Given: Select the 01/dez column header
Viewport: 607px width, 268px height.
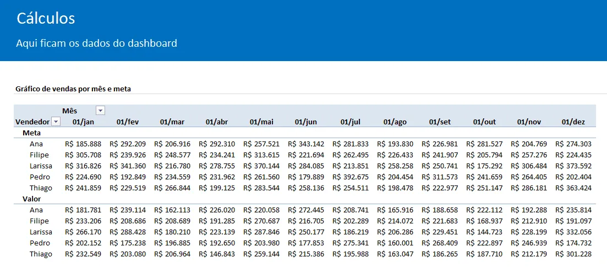Looking at the screenshot, I should [x=573, y=122].
